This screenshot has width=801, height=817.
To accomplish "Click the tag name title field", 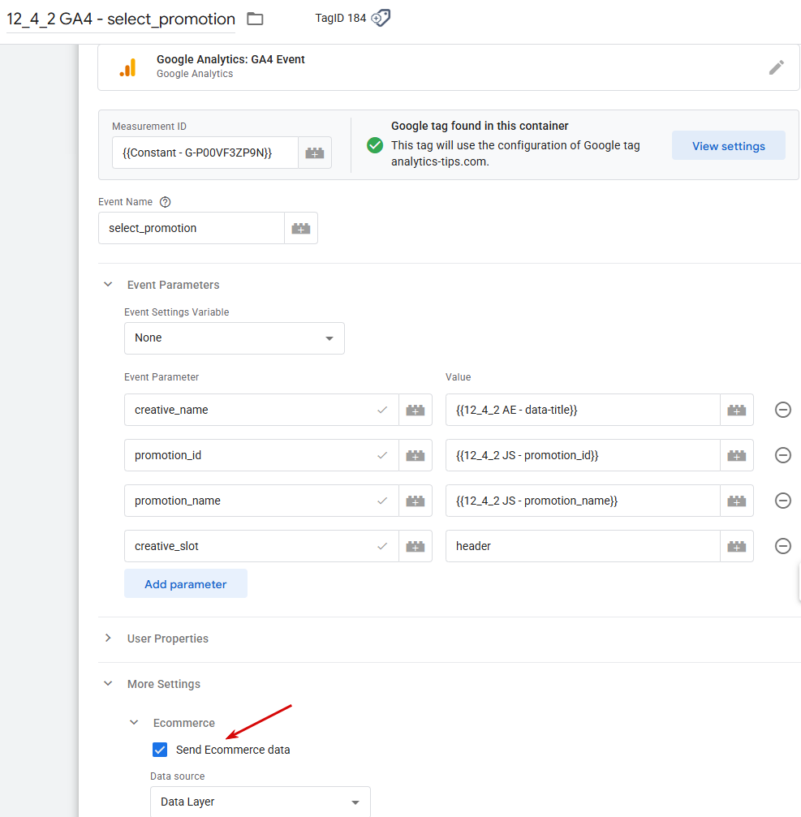I will 121,19.
